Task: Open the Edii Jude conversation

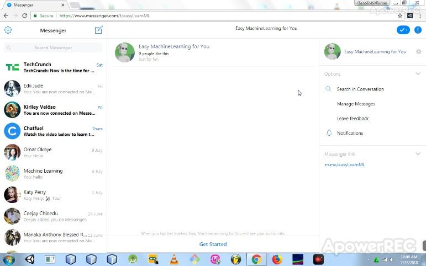Action: coord(53,88)
